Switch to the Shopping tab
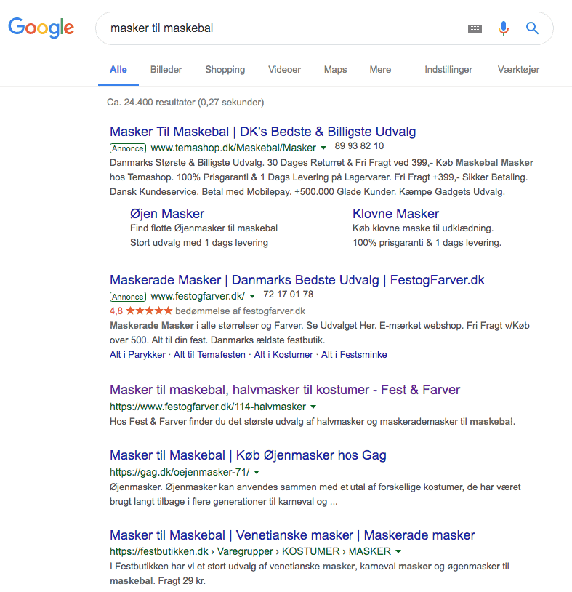 (x=225, y=70)
